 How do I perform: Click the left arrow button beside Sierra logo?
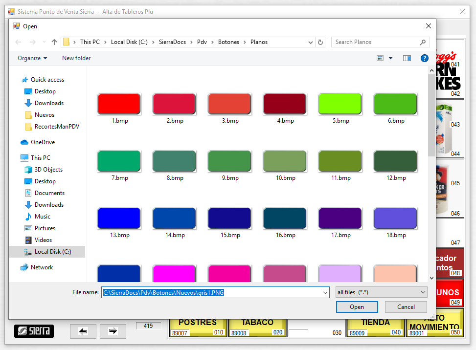tap(83, 331)
